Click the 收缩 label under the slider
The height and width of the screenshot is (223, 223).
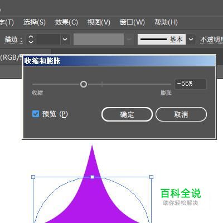[x=37, y=93]
